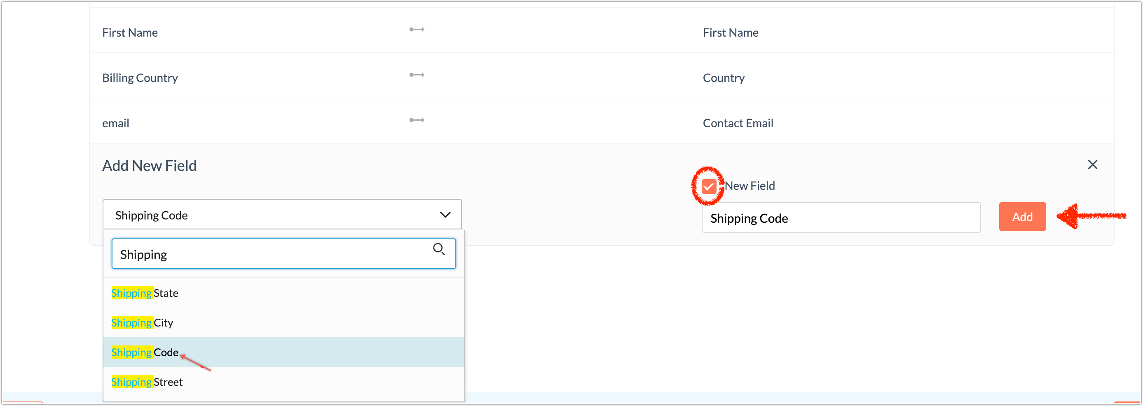
Task: Click the mapping arrow between First Name fields
Action: (416, 29)
